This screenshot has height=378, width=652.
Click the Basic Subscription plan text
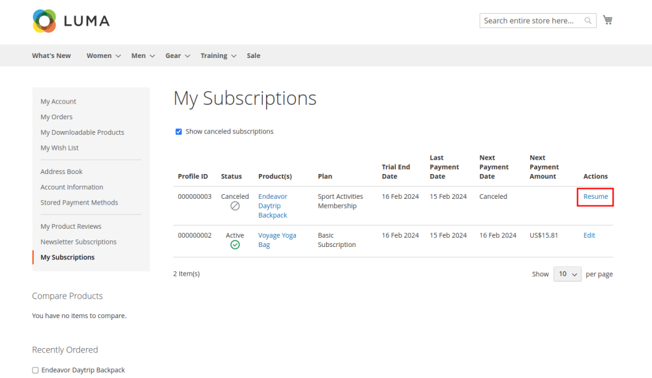pos(337,240)
